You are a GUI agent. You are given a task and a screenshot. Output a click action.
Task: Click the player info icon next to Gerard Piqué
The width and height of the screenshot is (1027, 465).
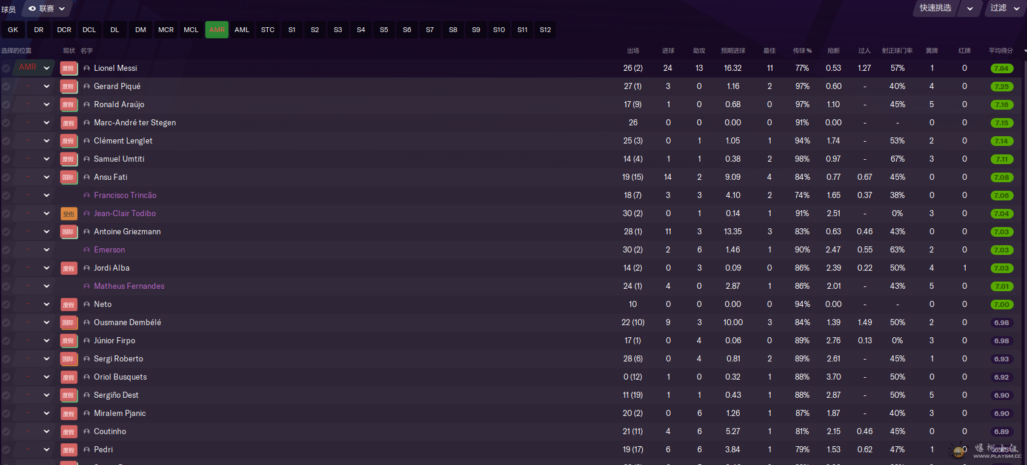pos(87,87)
